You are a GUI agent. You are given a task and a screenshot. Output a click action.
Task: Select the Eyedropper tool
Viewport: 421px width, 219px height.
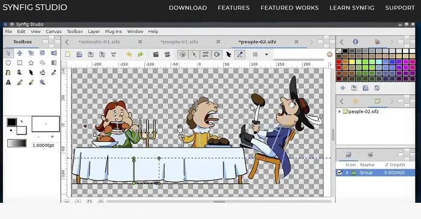coord(54,73)
